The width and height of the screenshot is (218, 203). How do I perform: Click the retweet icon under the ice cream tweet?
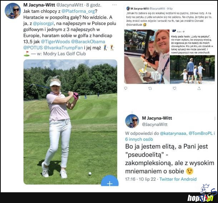point(150,88)
